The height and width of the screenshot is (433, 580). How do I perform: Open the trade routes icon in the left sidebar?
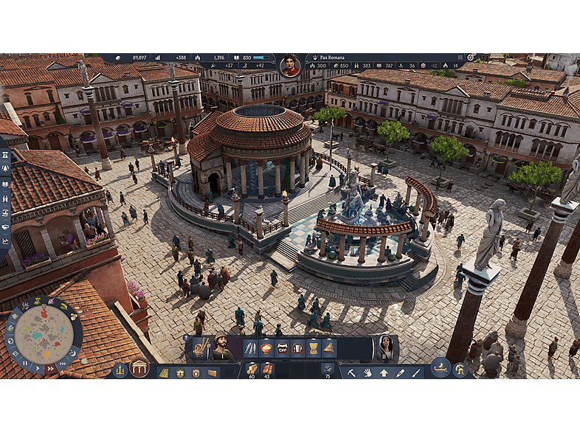(5, 213)
